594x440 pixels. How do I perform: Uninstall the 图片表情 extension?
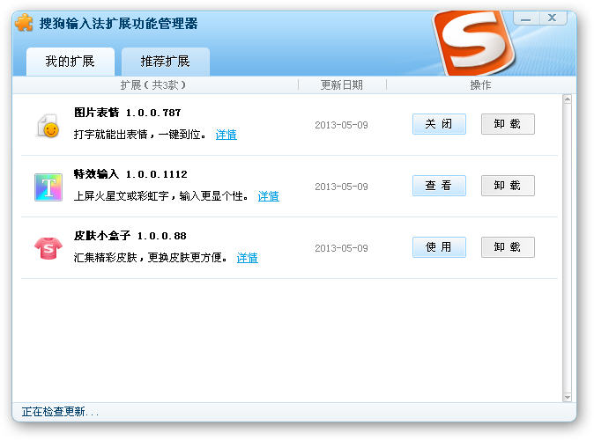(508, 124)
